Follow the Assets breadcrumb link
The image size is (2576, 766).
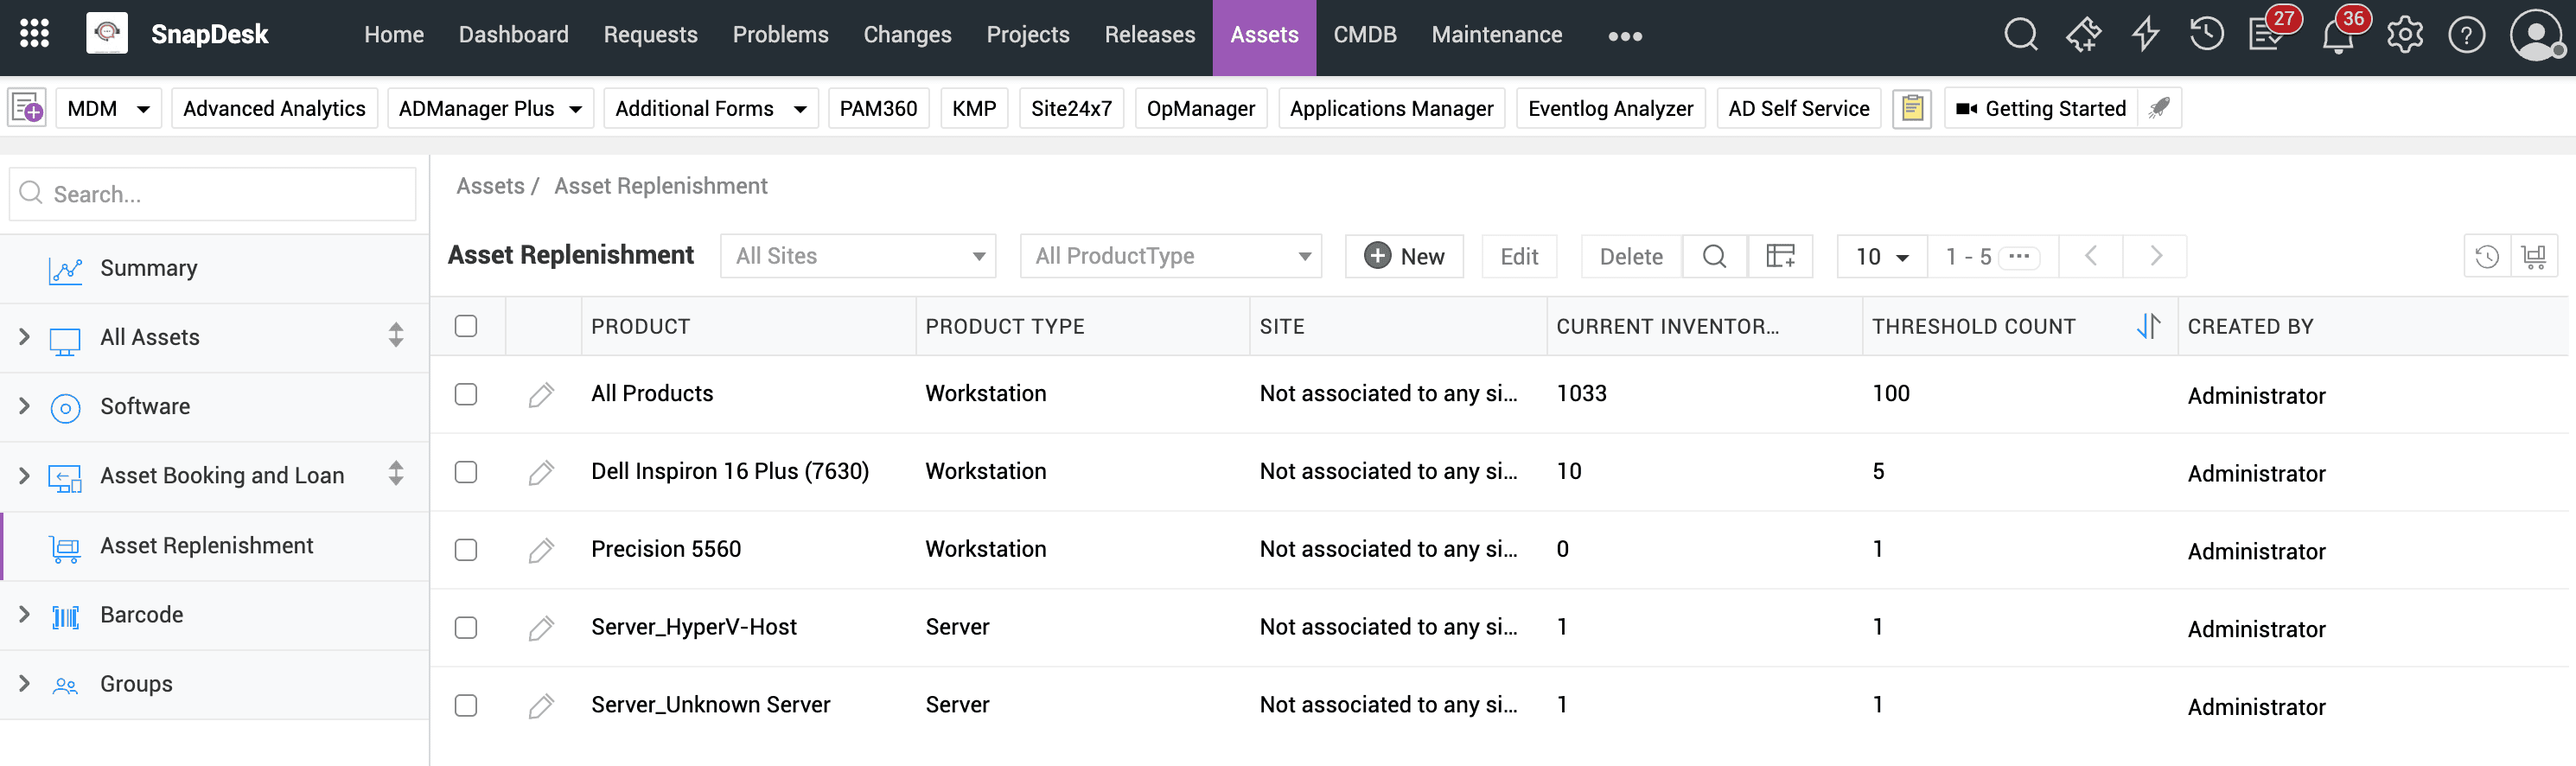click(x=490, y=186)
